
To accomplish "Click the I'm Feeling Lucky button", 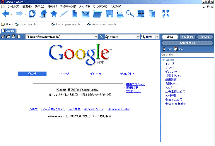I will pyautogui.click(x=87, y=90).
